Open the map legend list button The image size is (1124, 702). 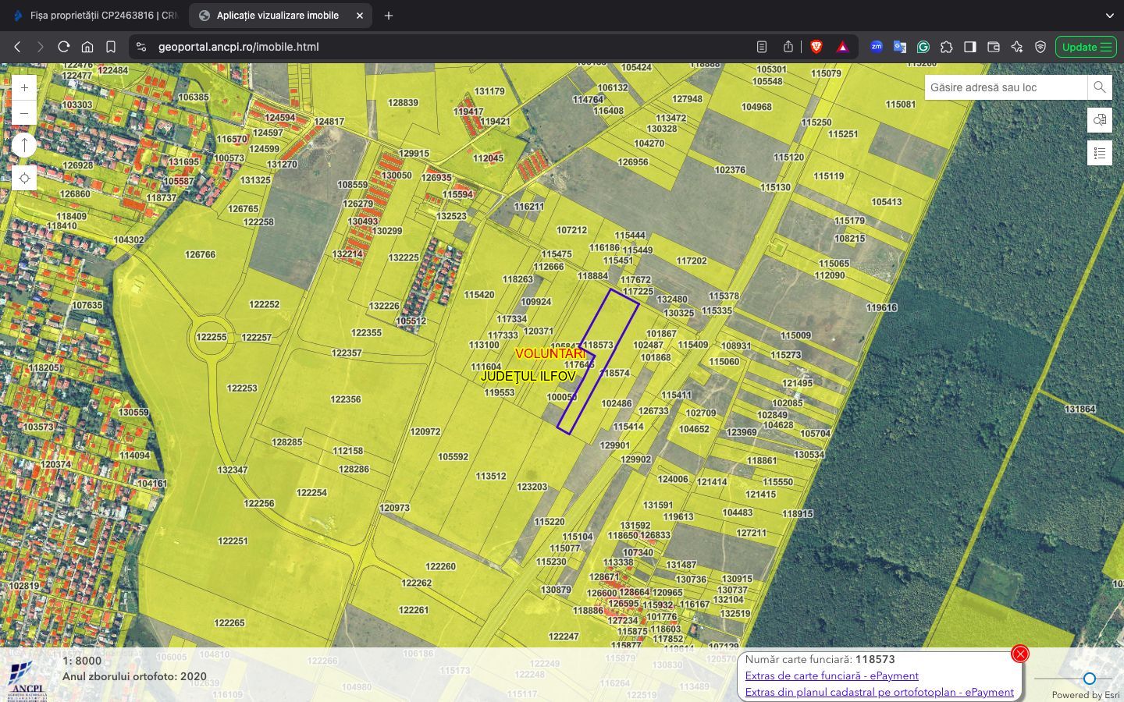tap(1099, 153)
